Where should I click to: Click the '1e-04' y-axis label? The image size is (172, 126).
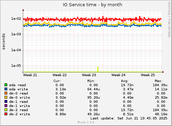pos(16,50)
